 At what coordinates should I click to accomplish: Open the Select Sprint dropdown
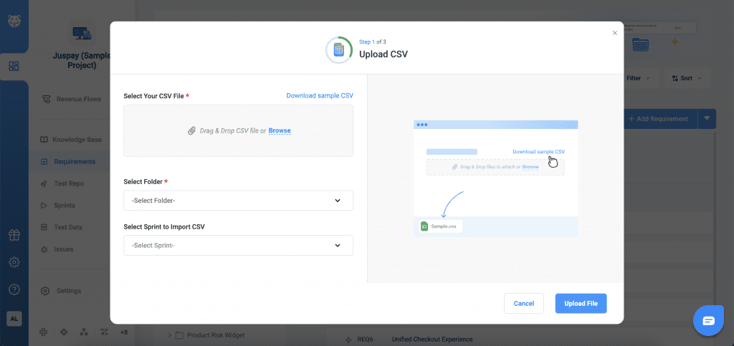(x=238, y=246)
